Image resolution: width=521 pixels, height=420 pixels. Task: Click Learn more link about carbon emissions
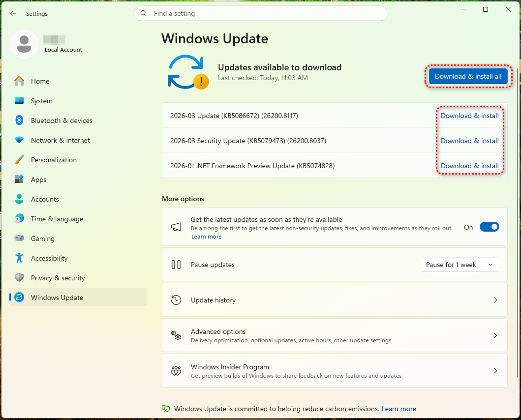coord(398,409)
